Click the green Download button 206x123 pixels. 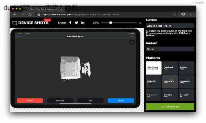(x=170, y=107)
